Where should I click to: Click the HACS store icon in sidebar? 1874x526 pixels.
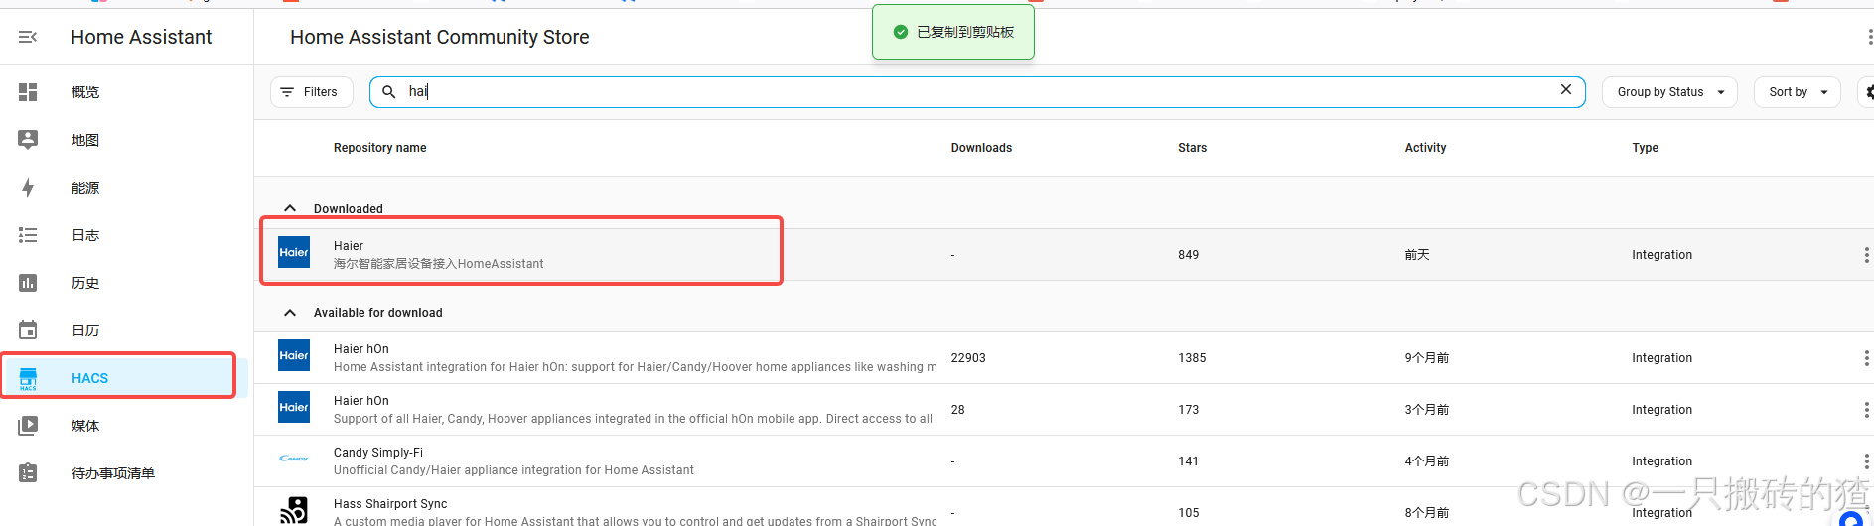click(28, 378)
